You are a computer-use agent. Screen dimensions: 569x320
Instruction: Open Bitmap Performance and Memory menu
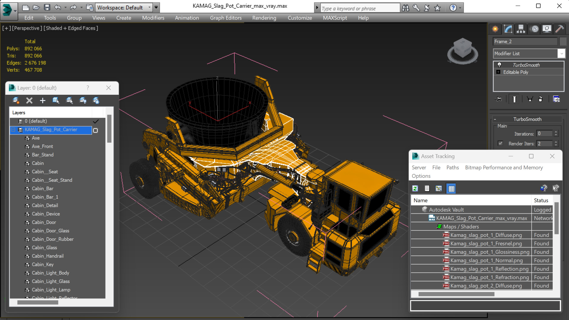pos(504,168)
